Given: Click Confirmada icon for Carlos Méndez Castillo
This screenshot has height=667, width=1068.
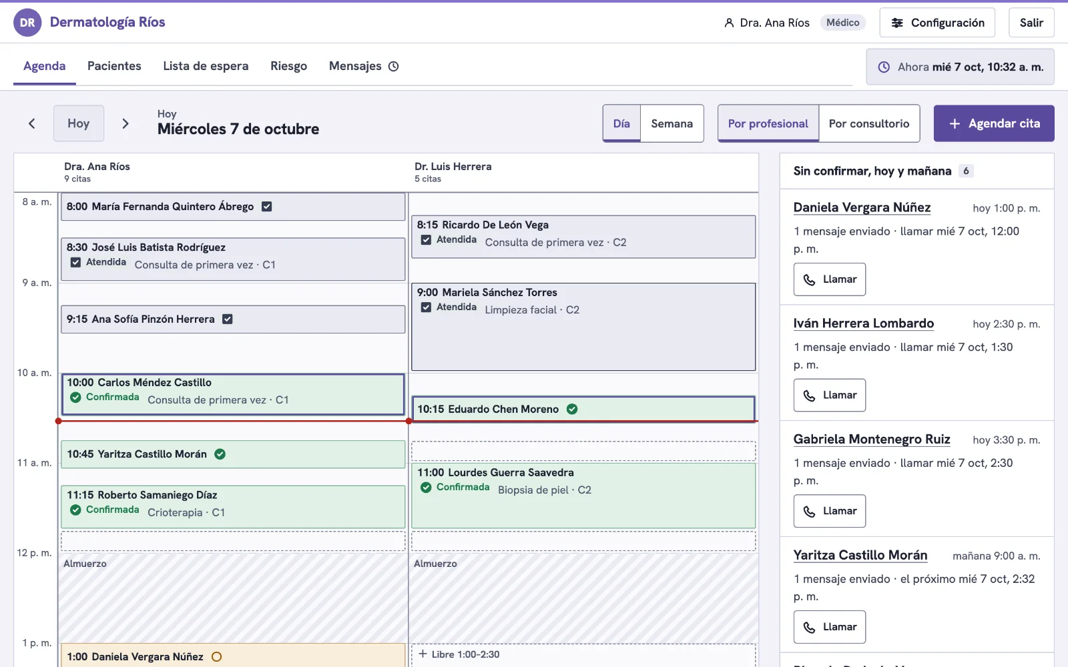Looking at the screenshot, I should [x=75, y=398].
